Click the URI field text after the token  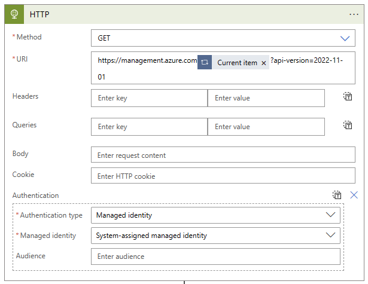click(x=306, y=62)
